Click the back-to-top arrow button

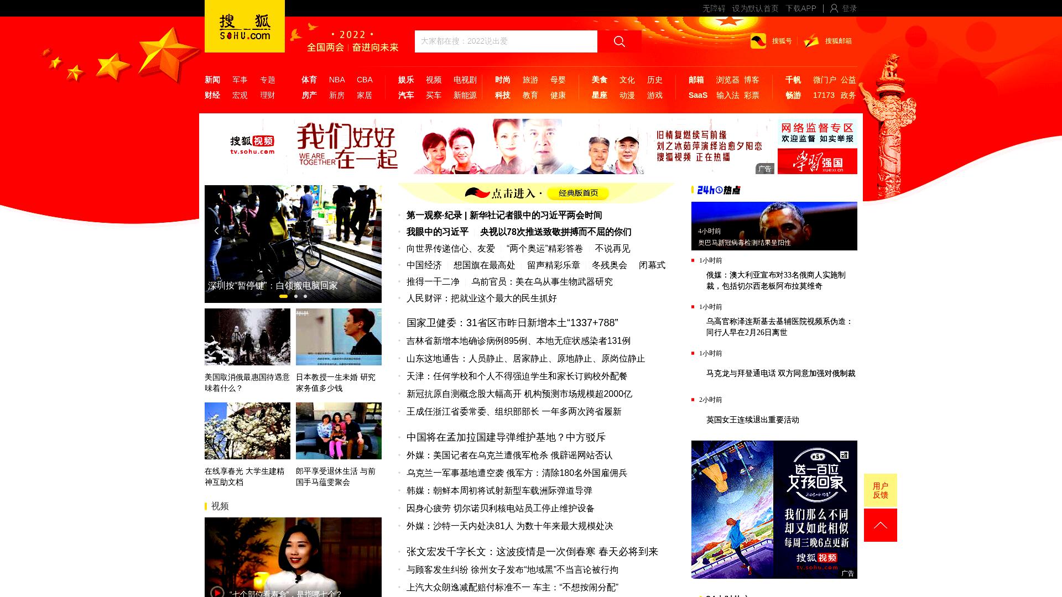[x=881, y=525]
